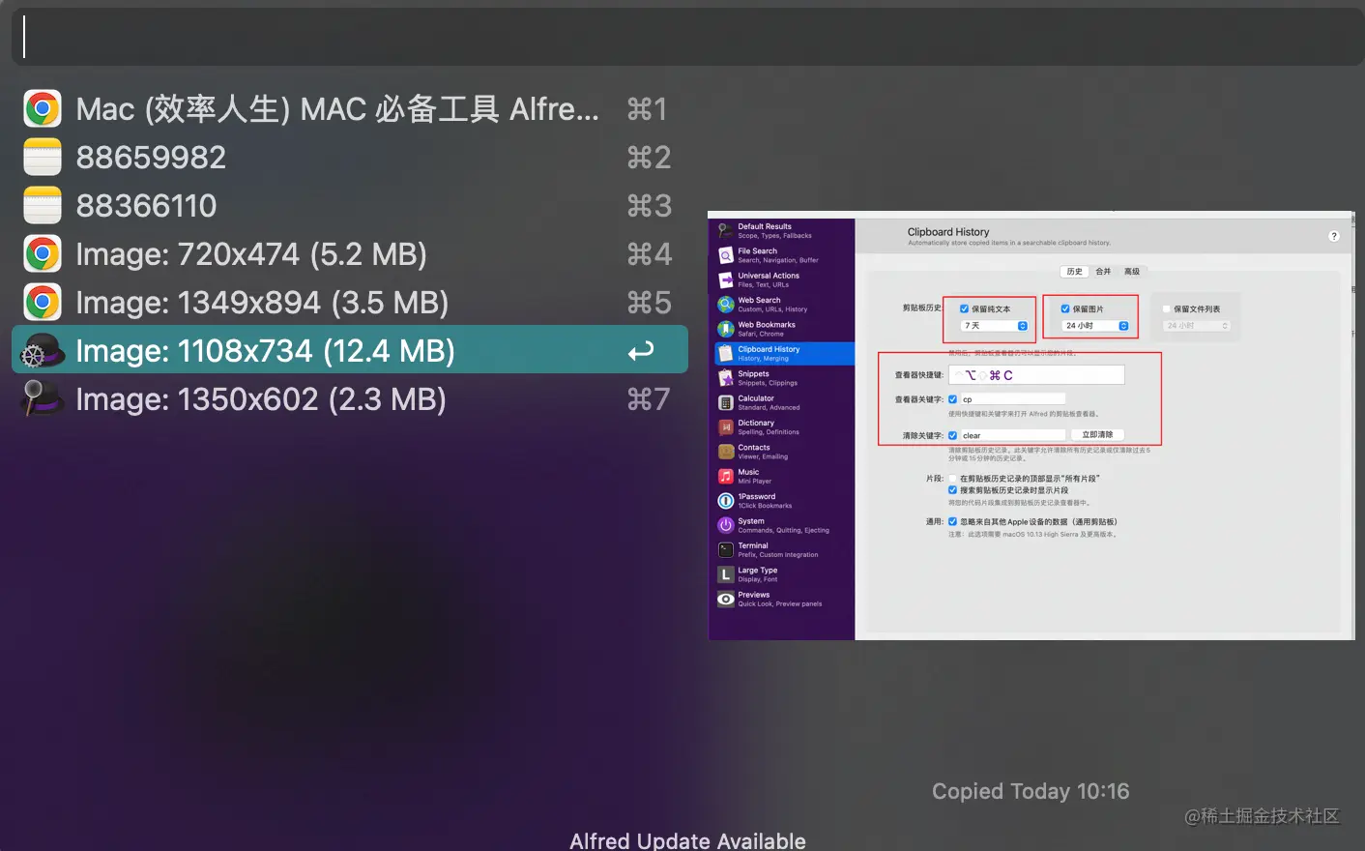Click the return arrow on the selected row

[641, 351]
